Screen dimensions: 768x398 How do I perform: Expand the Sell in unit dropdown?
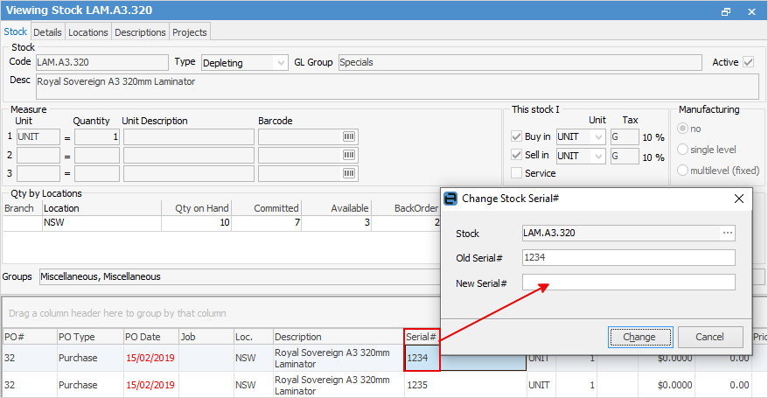point(598,156)
